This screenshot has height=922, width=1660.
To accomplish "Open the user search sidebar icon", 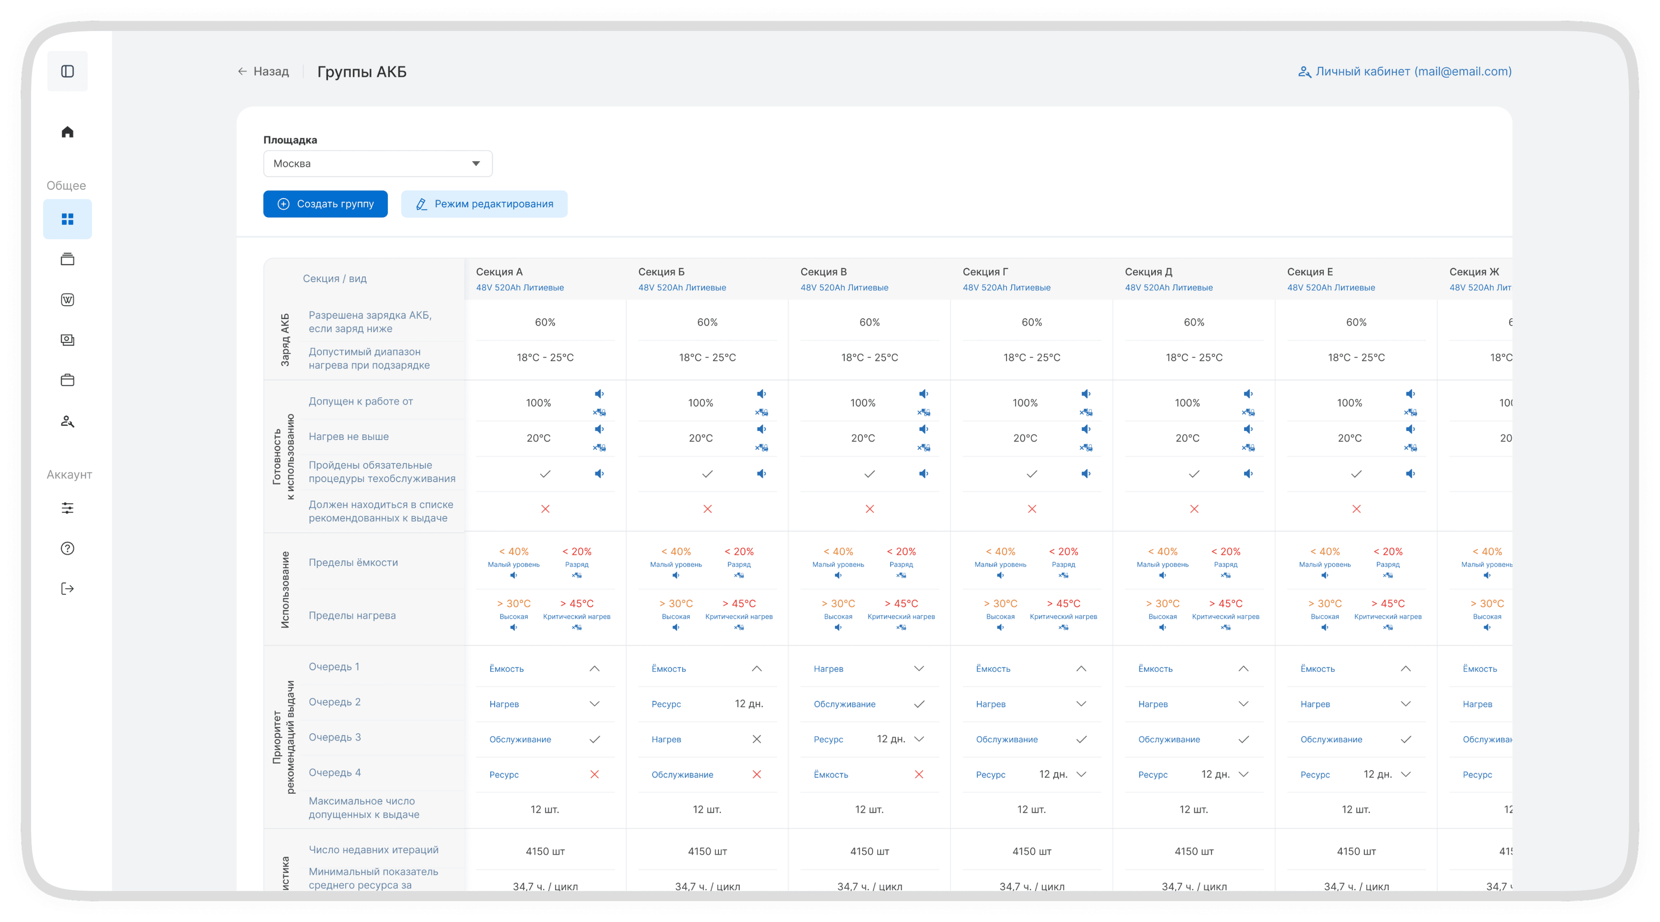I will [68, 422].
